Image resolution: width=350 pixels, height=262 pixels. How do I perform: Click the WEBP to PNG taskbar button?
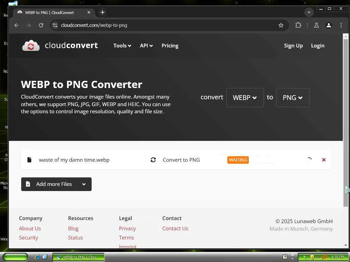[x=79, y=257]
